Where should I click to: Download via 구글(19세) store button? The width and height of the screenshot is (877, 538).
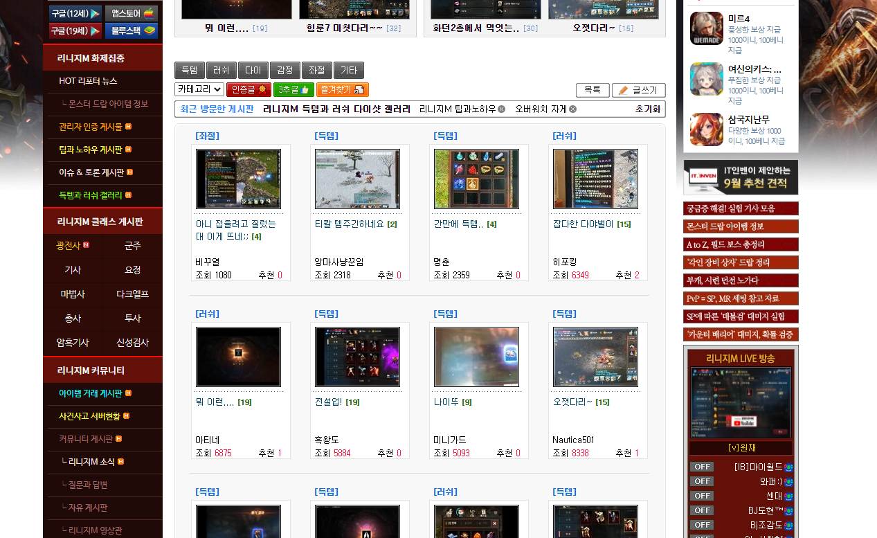click(x=75, y=30)
